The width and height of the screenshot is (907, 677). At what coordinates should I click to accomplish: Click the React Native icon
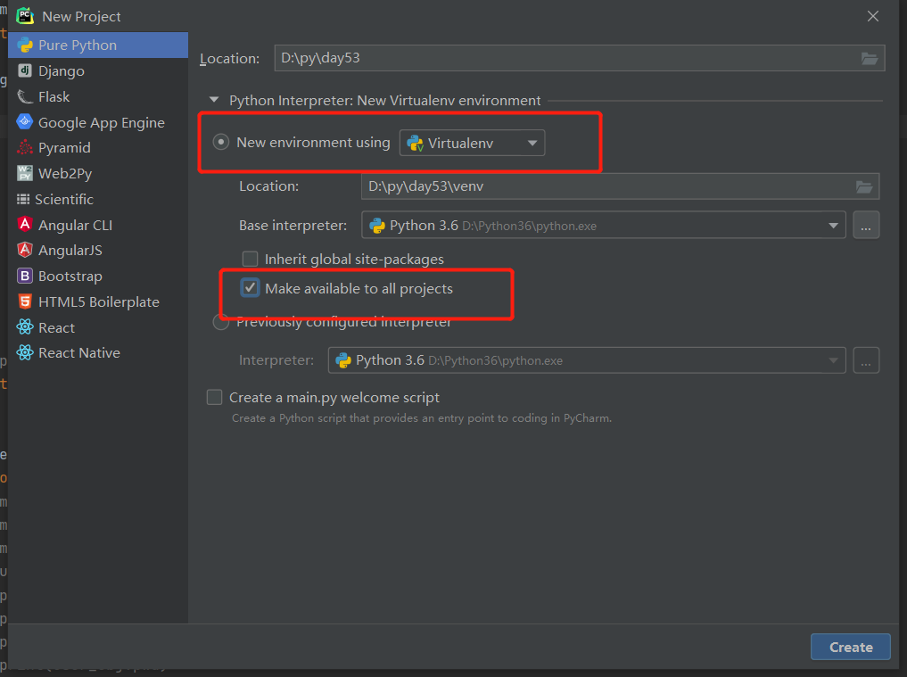tap(24, 352)
